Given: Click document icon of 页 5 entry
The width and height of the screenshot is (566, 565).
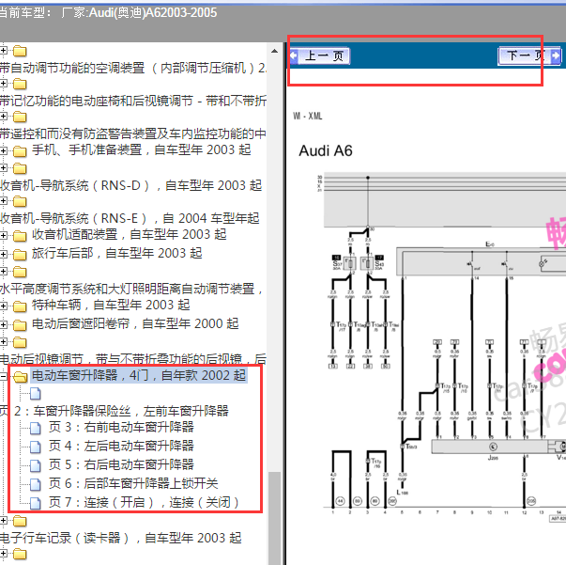Looking at the screenshot, I should pyautogui.click(x=36, y=465).
